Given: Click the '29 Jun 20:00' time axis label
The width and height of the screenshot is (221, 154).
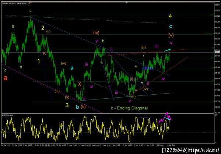Looking at the screenshot, I should [149, 145].
